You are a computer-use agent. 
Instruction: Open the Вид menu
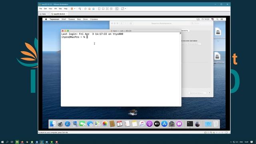click(x=79, y=19)
